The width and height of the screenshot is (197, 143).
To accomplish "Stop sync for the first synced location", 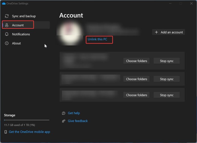I will pyautogui.click(x=166, y=61).
